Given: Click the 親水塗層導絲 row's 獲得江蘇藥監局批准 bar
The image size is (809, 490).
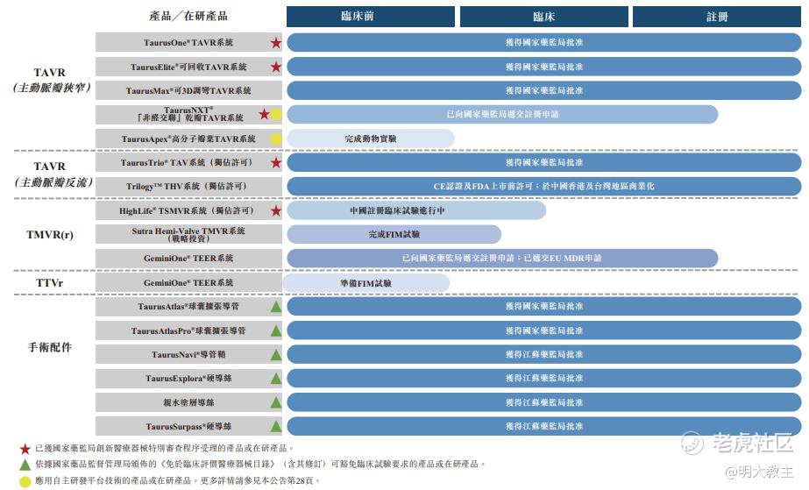Looking at the screenshot, I should 543,402.
